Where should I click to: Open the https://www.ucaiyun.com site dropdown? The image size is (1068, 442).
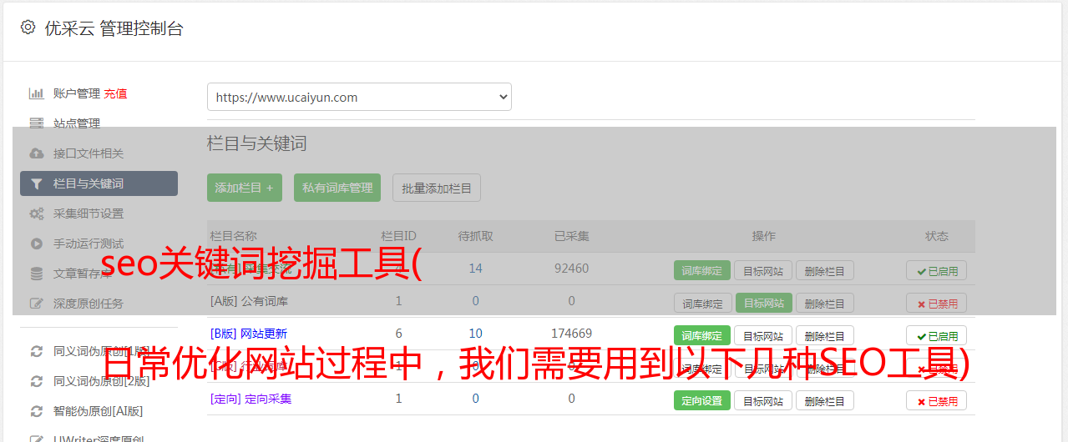pyautogui.click(x=359, y=97)
